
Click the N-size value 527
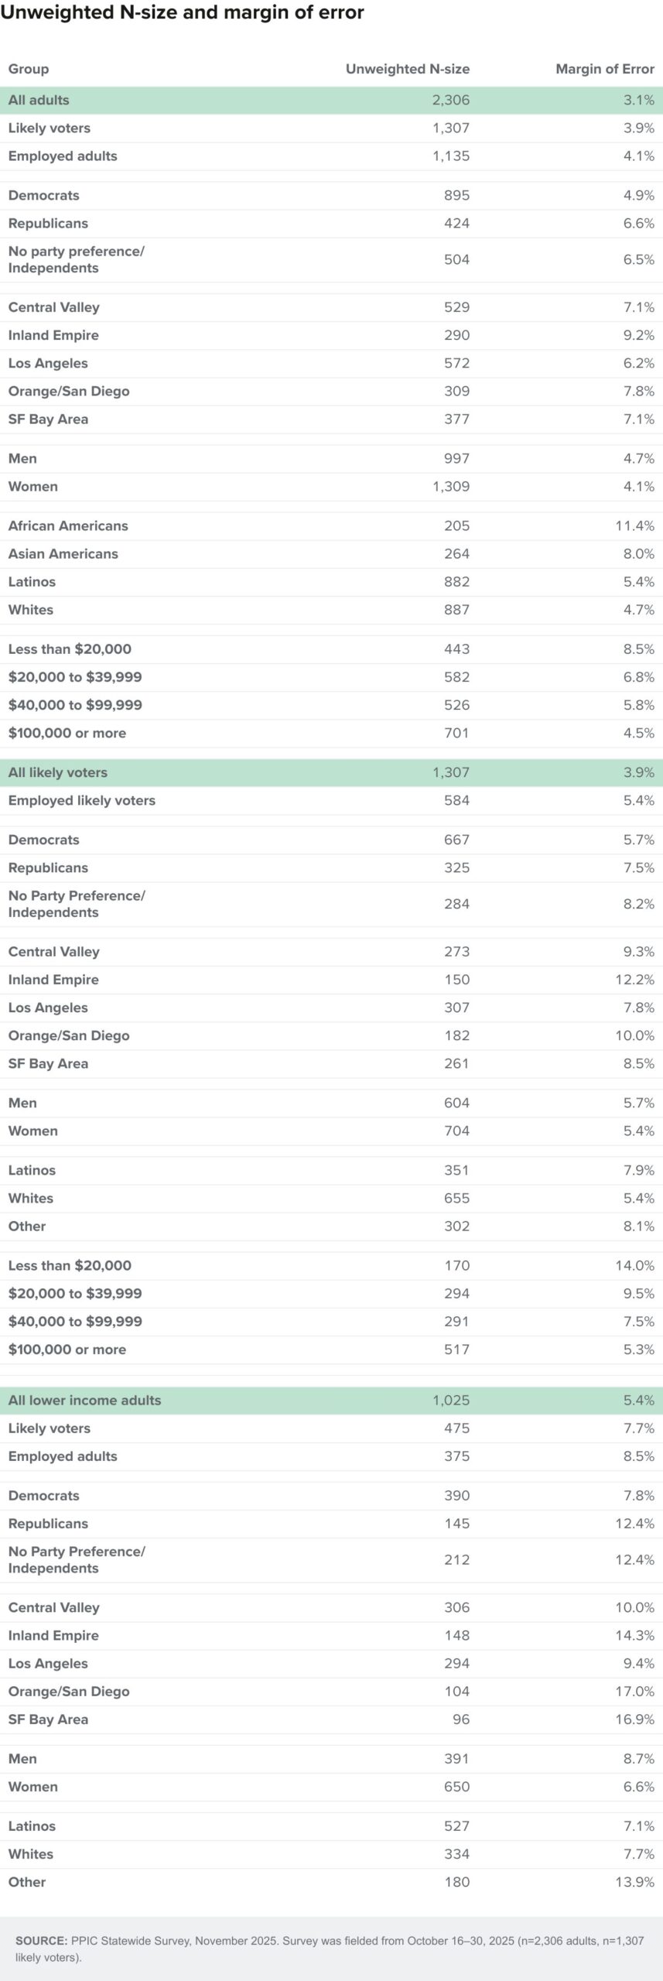tap(456, 1825)
